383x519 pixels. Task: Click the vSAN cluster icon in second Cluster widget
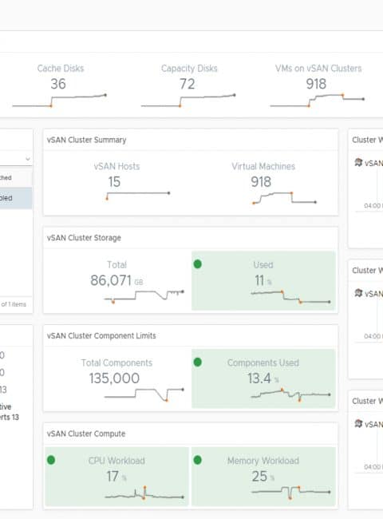click(358, 293)
